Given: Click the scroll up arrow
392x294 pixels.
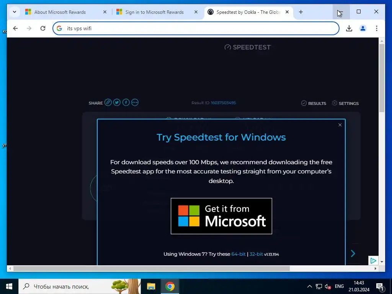Looking at the screenshot, I should pyautogui.click(x=382, y=41).
